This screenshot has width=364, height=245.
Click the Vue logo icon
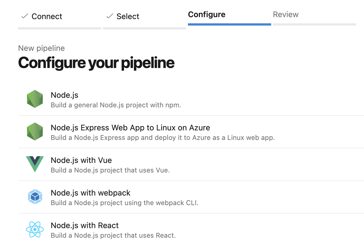click(35, 164)
